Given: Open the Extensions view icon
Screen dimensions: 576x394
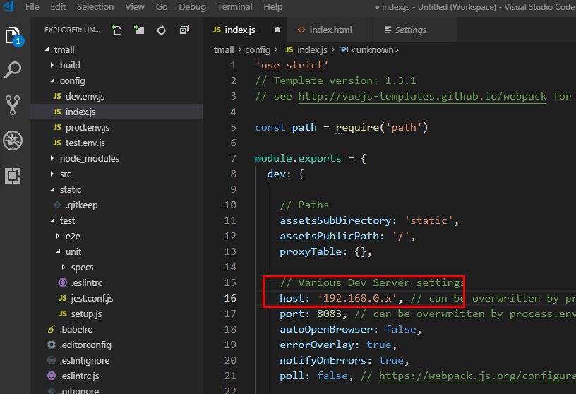Looking at the screenshot, I should [13, 175].
